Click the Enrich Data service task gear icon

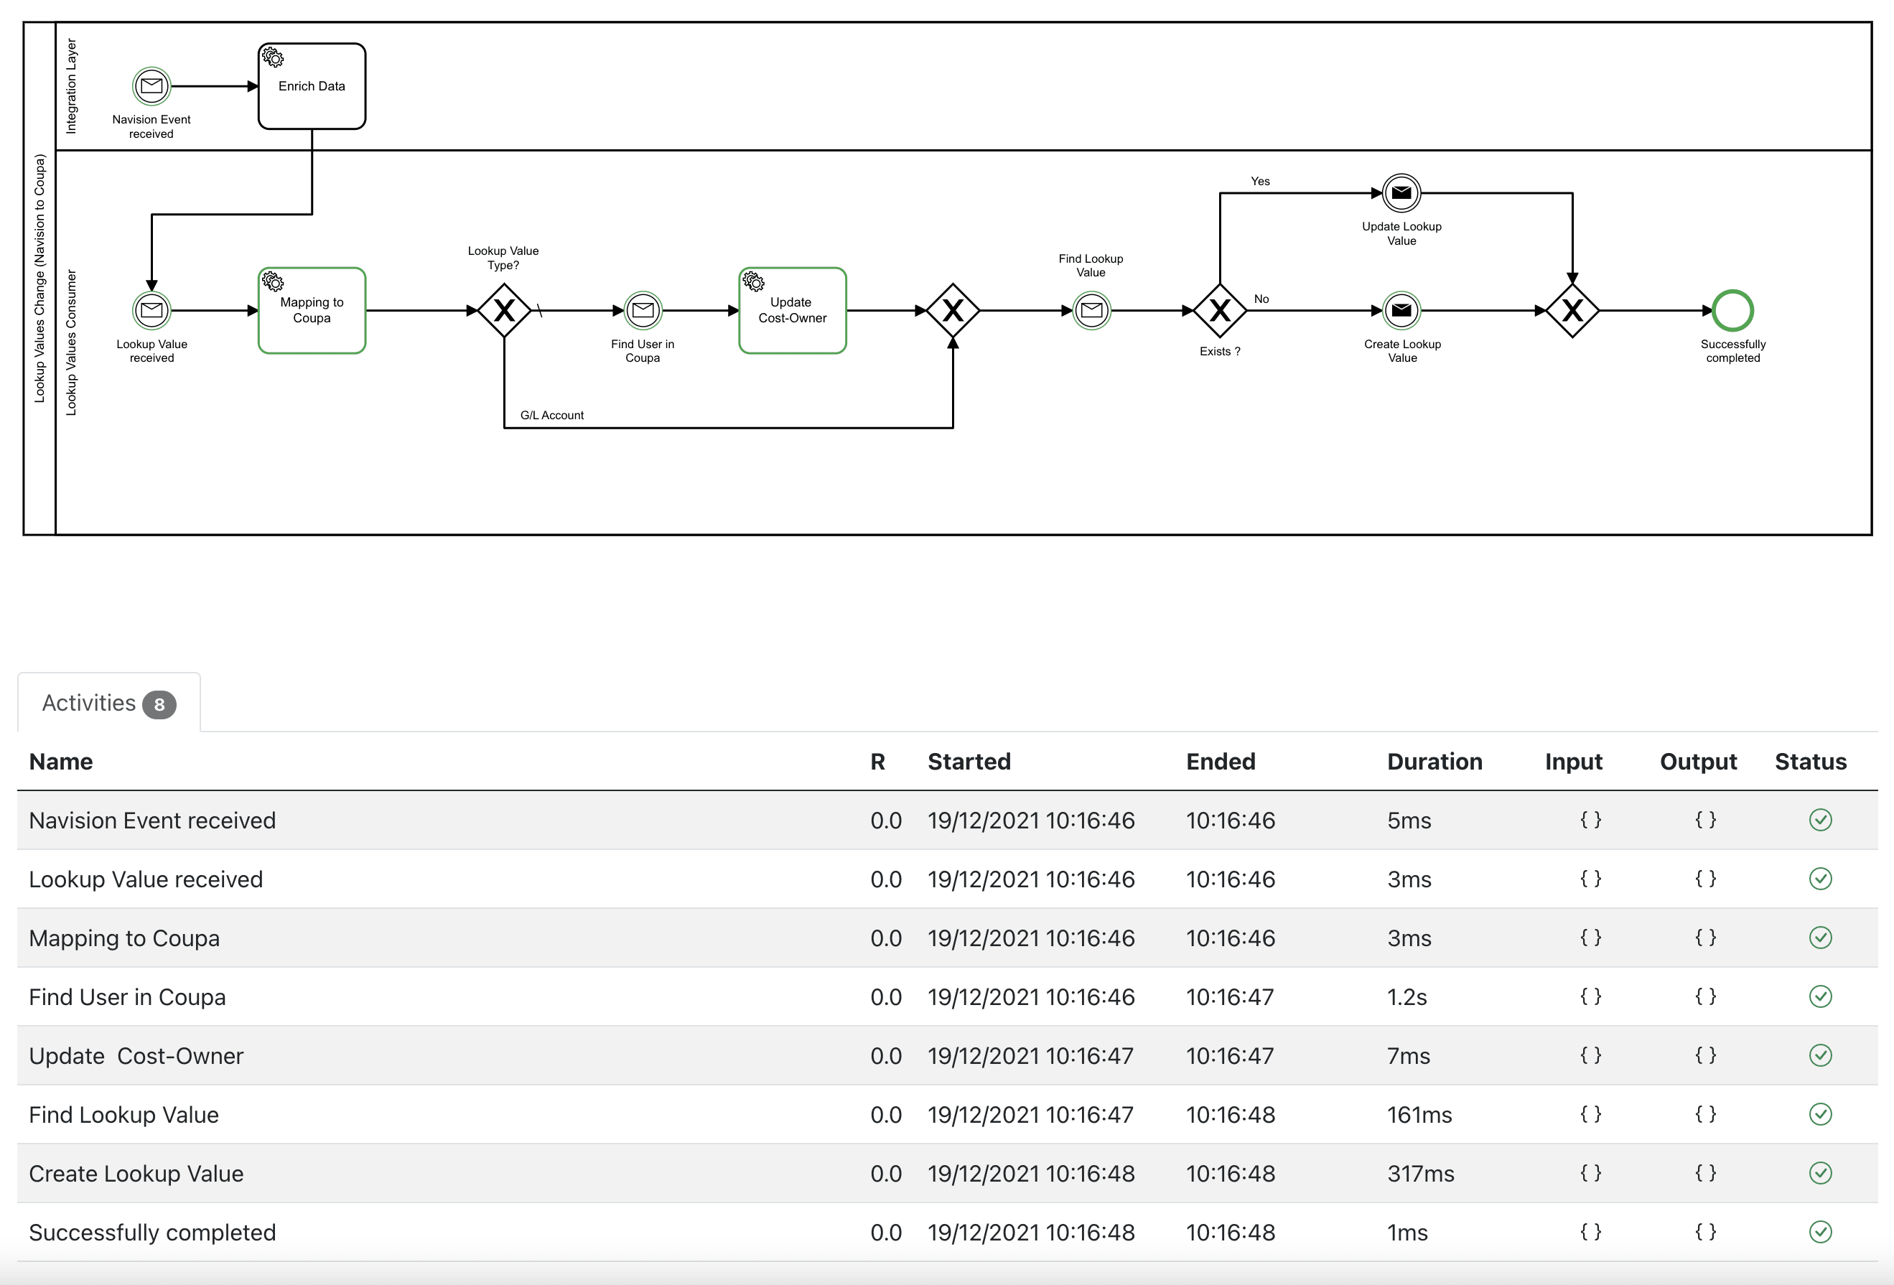tap(271, 57)
